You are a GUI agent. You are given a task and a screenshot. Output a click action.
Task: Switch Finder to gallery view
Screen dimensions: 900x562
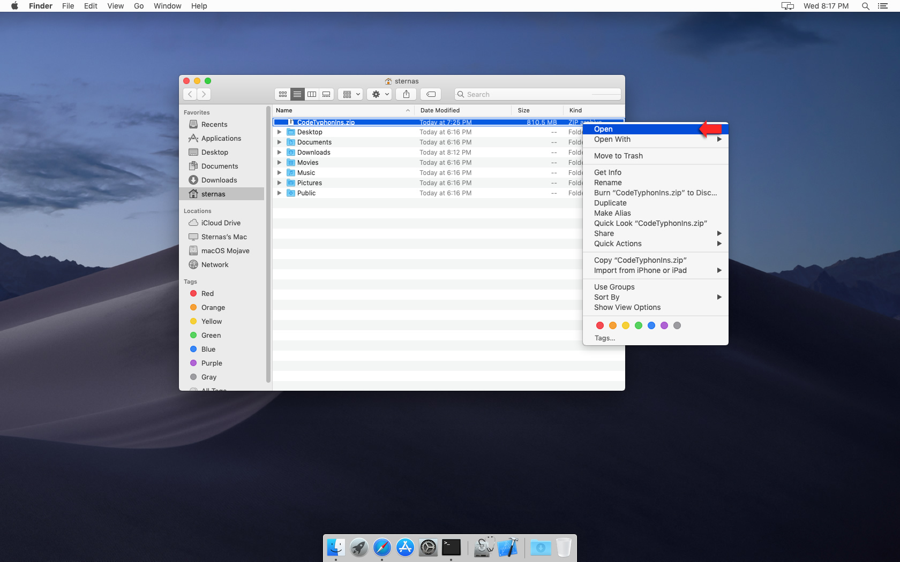pos(326,94)
